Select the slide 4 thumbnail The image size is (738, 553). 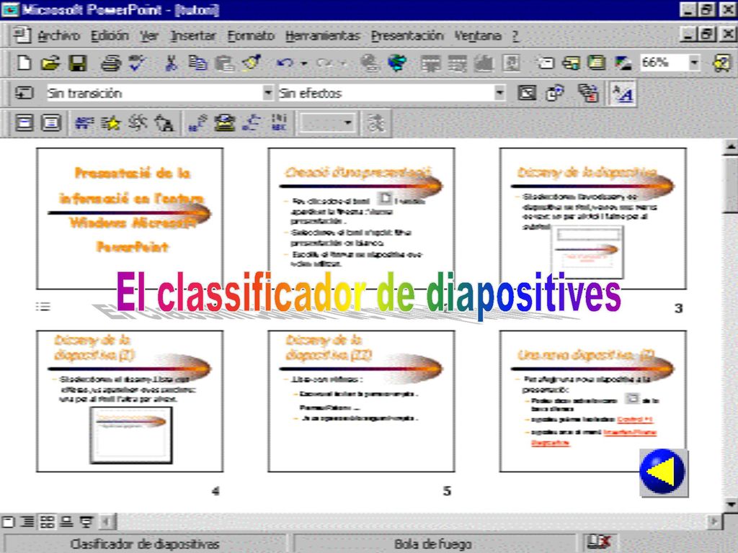click(130, 401)
